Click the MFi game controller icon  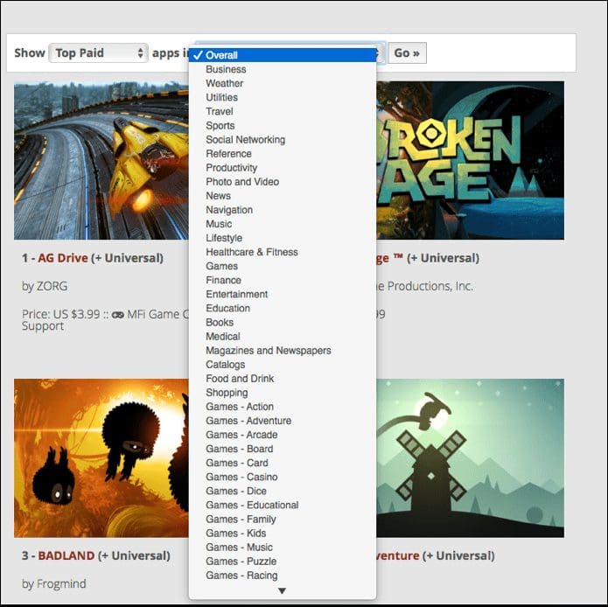pos(118,315)
